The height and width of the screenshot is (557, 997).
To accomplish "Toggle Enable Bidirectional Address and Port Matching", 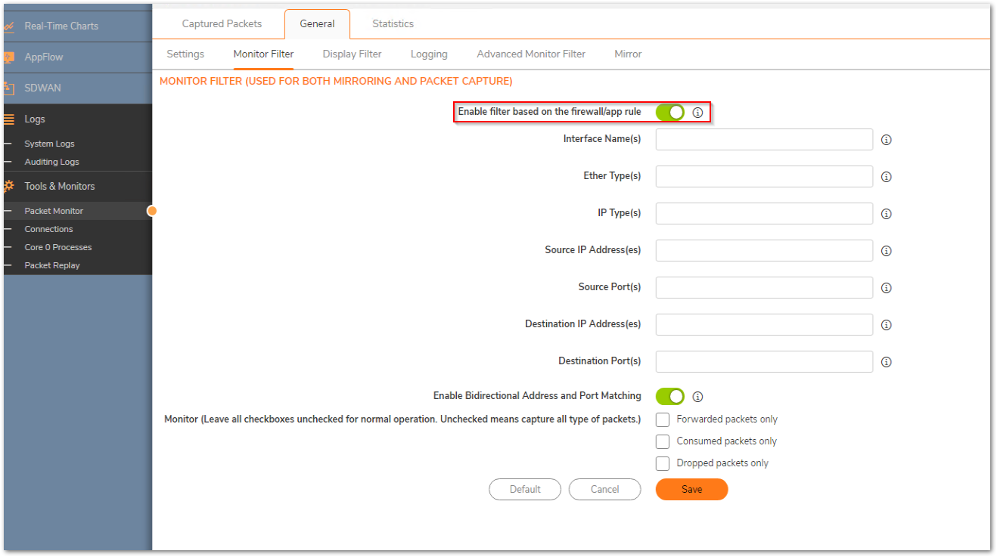I will (669, 397).
